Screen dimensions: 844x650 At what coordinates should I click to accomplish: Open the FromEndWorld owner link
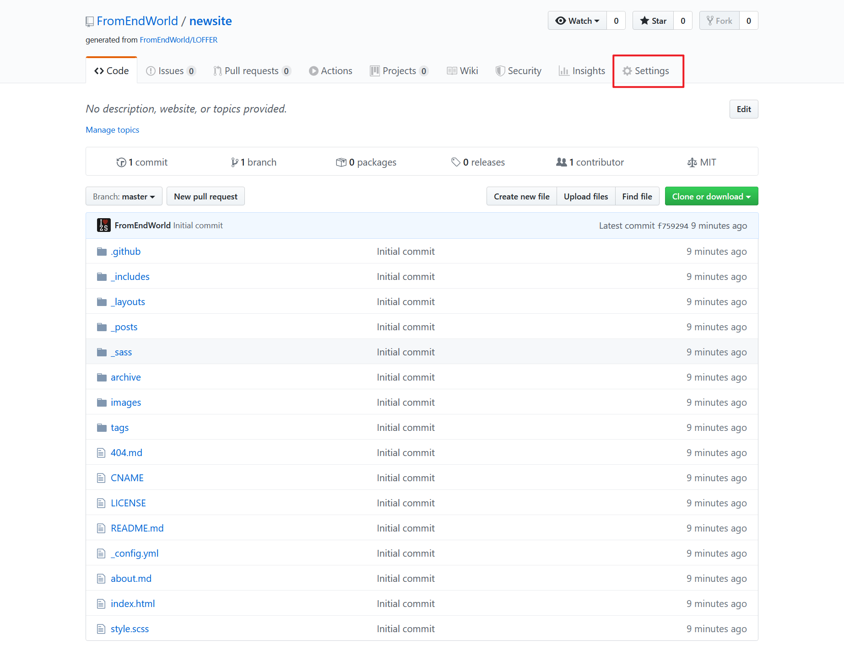(137, 21)
